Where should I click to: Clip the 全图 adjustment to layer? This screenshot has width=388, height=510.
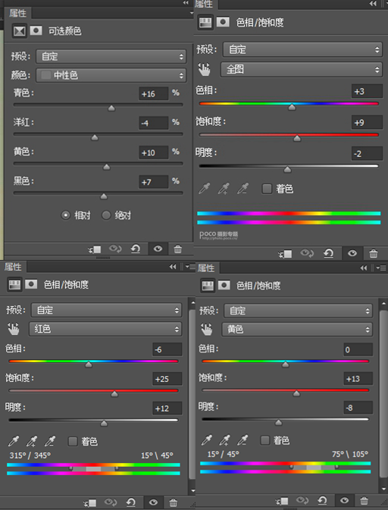pos(285,254)
